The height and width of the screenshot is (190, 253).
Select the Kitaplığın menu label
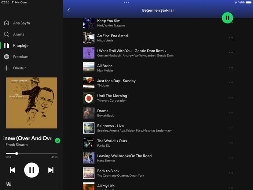[21, 46]
